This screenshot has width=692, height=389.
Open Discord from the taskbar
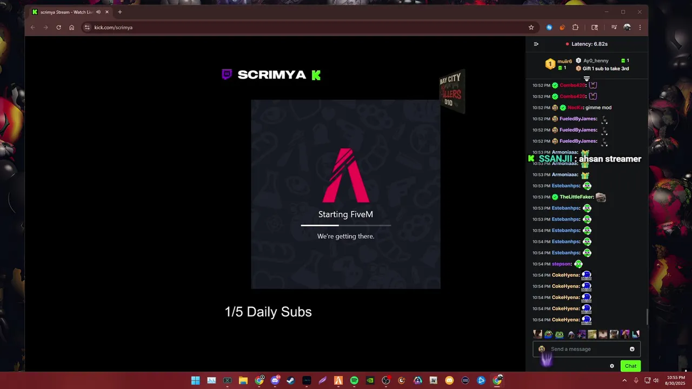[x=275, y=380]
